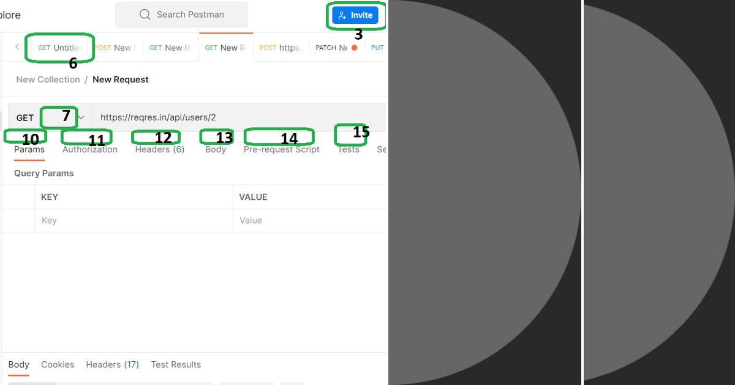Open the Pre-request Script tab
Viewport: 735px width, 385px height.
tap(281, 149)
